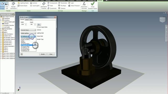168x94 pixels.
Task: Click Camera in the Scene panel
Action: click(x=34, y=3)
